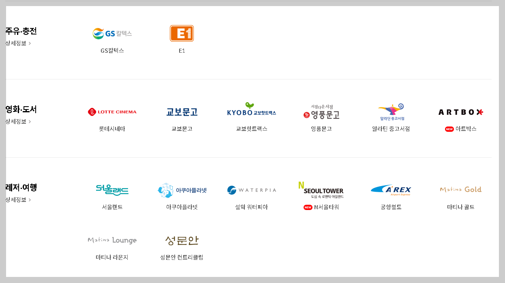Viewport: 505px width, 283px height.
Task: Click the 알라딘 중고서점 caption
Action: pos(391,129)
